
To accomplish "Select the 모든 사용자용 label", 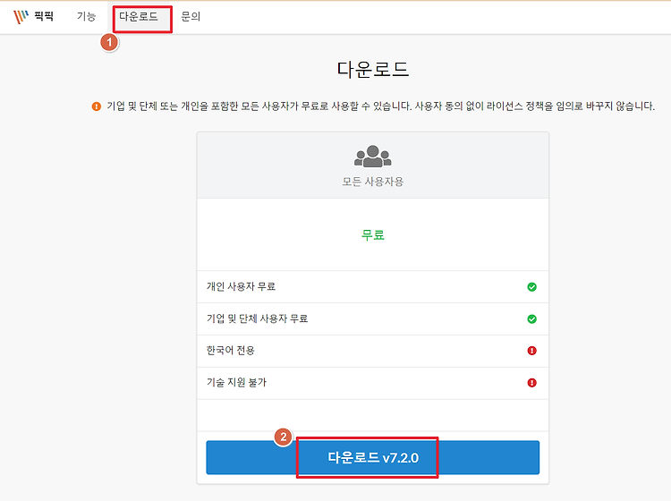I will (x=373, y=182).
